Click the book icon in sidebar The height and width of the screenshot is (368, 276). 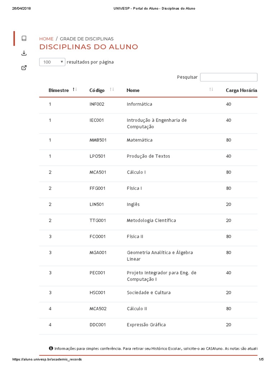pyautogui.click(x=24, y=38)
